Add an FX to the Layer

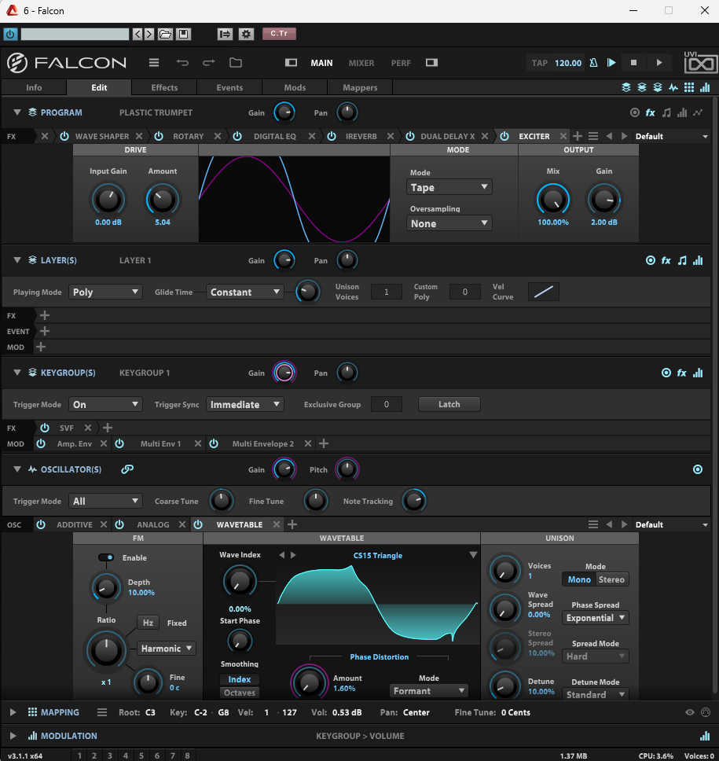point(45,315)
